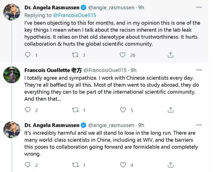Share Francois Ouellette's tweet

tap(170, 110)
